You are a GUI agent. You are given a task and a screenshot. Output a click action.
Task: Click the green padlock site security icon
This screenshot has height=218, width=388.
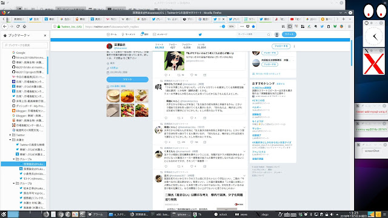pyautogui.click(x=59, y=27)
